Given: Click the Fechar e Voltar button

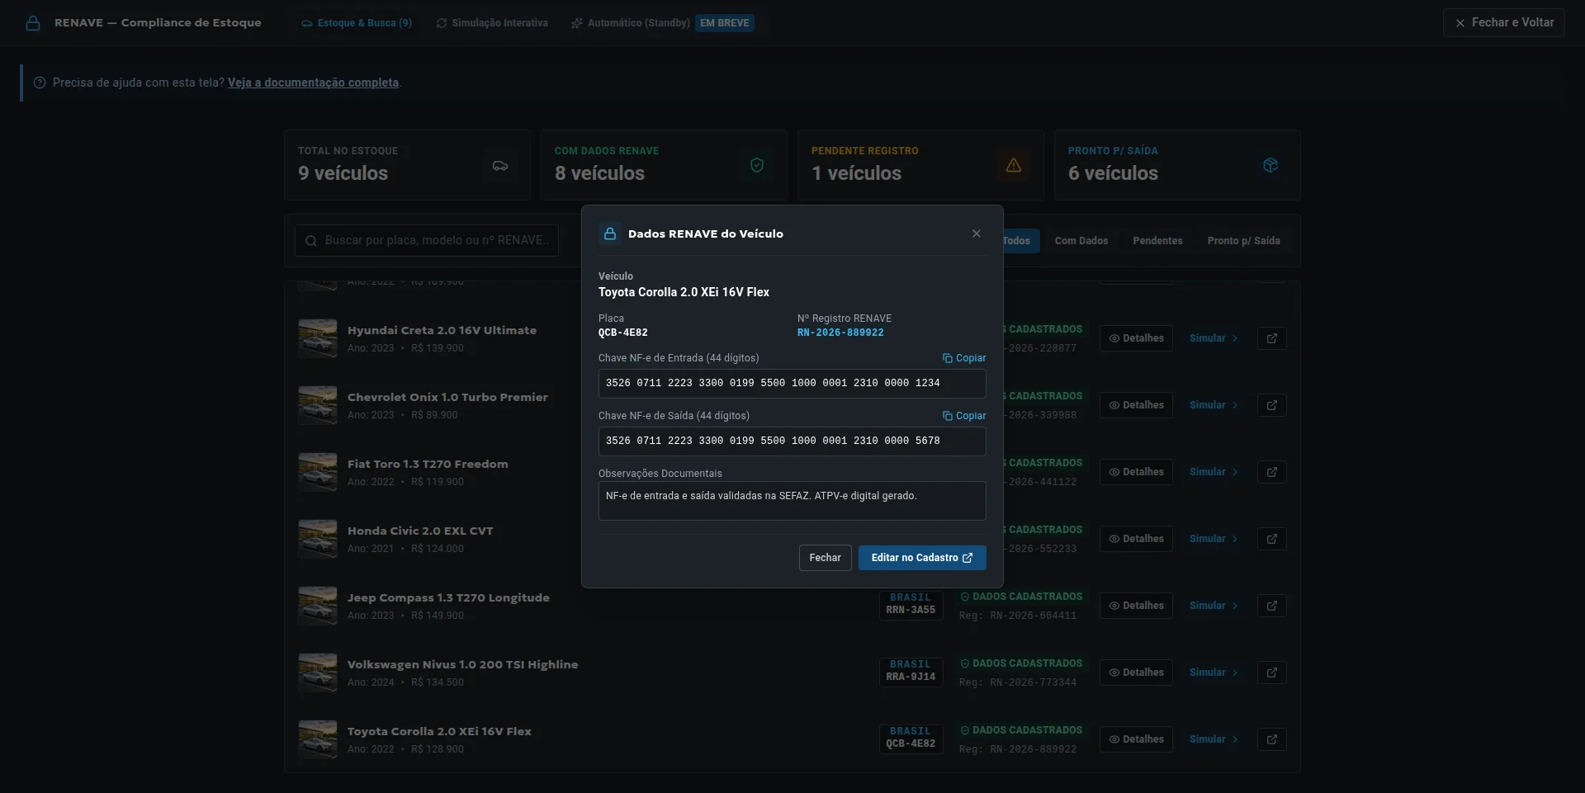Looking at the screenshot, I should [x=1503, y=22].
